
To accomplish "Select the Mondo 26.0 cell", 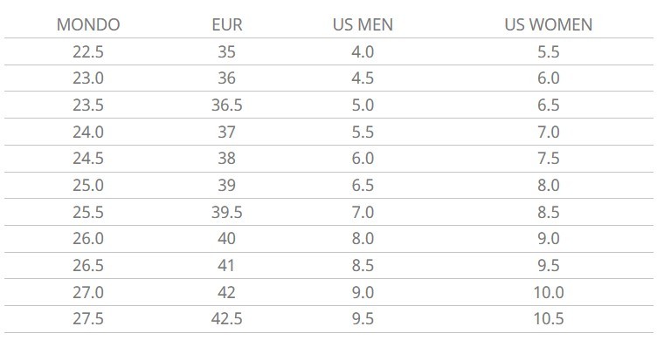I will tap(88, 239).
